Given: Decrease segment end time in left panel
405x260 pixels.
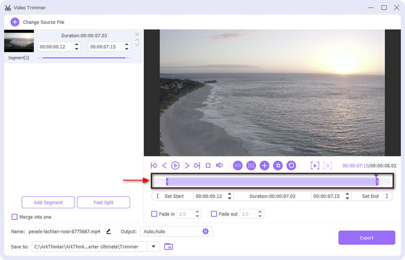Looking at the screenshot, I should click(x=127, y=49).
